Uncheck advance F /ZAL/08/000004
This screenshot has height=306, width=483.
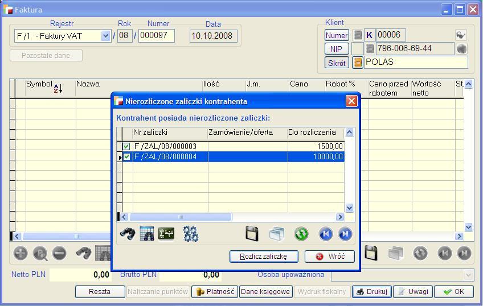pos(126,157)
